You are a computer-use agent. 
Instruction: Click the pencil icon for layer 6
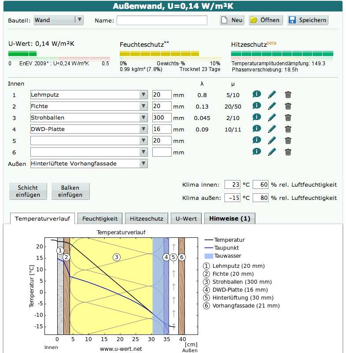pyautogui.click(x=272, y=152)
